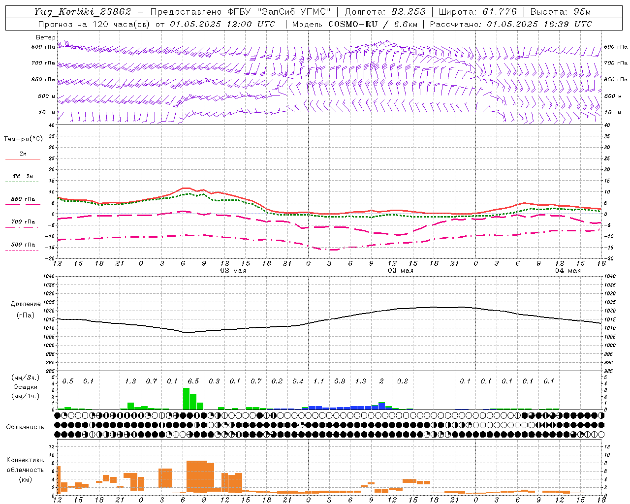
Task: Click the forecast start time 01.05.2025 12:00 UTC
Action: 222,24
